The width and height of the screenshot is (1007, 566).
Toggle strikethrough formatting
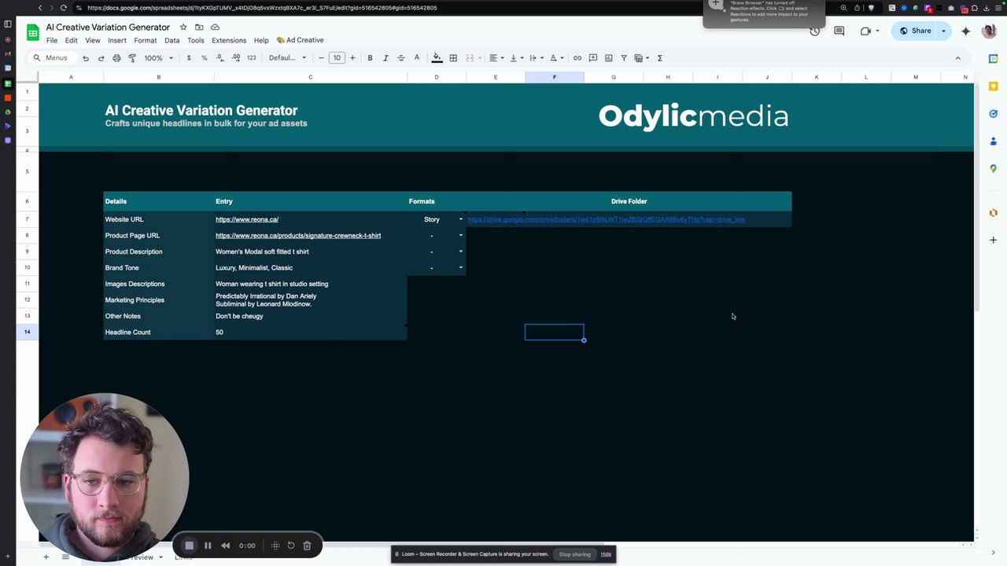[x=401, y=58]
